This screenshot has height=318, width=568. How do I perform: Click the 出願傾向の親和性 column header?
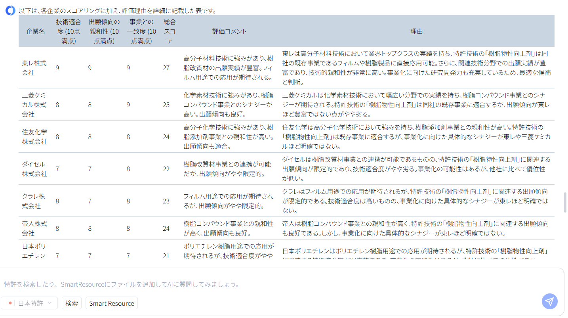pos(105,31)
